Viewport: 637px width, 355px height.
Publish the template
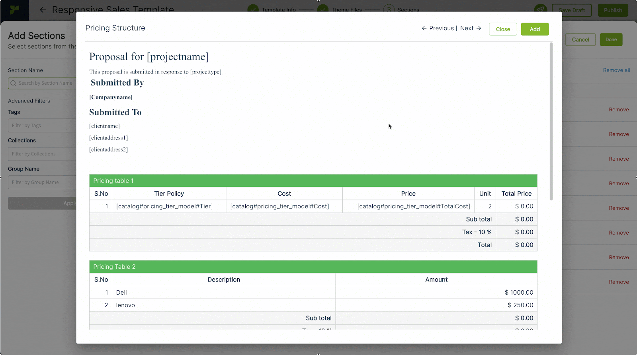coord(612,10)
